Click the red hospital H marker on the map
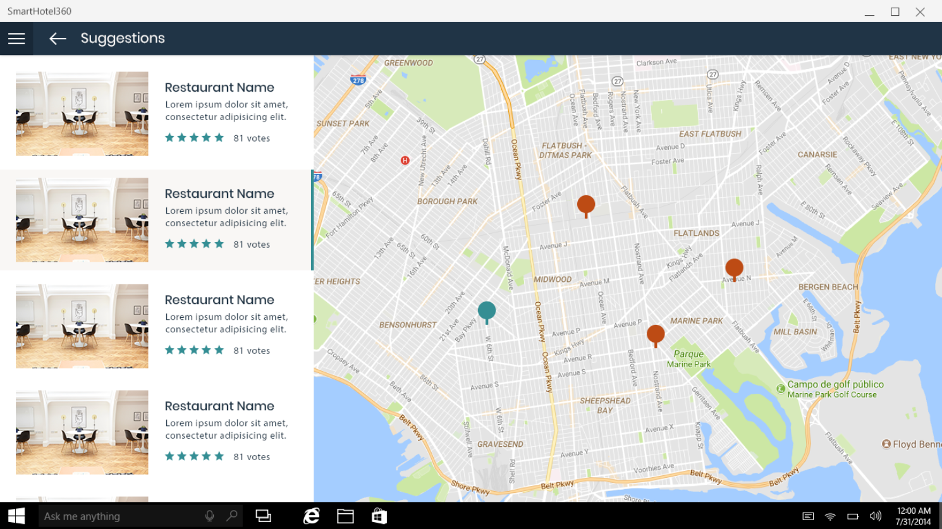This screenshot has width=942, height=529. (405, 161)
